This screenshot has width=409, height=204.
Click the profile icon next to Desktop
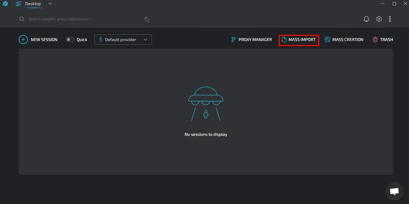coord(18,4)
